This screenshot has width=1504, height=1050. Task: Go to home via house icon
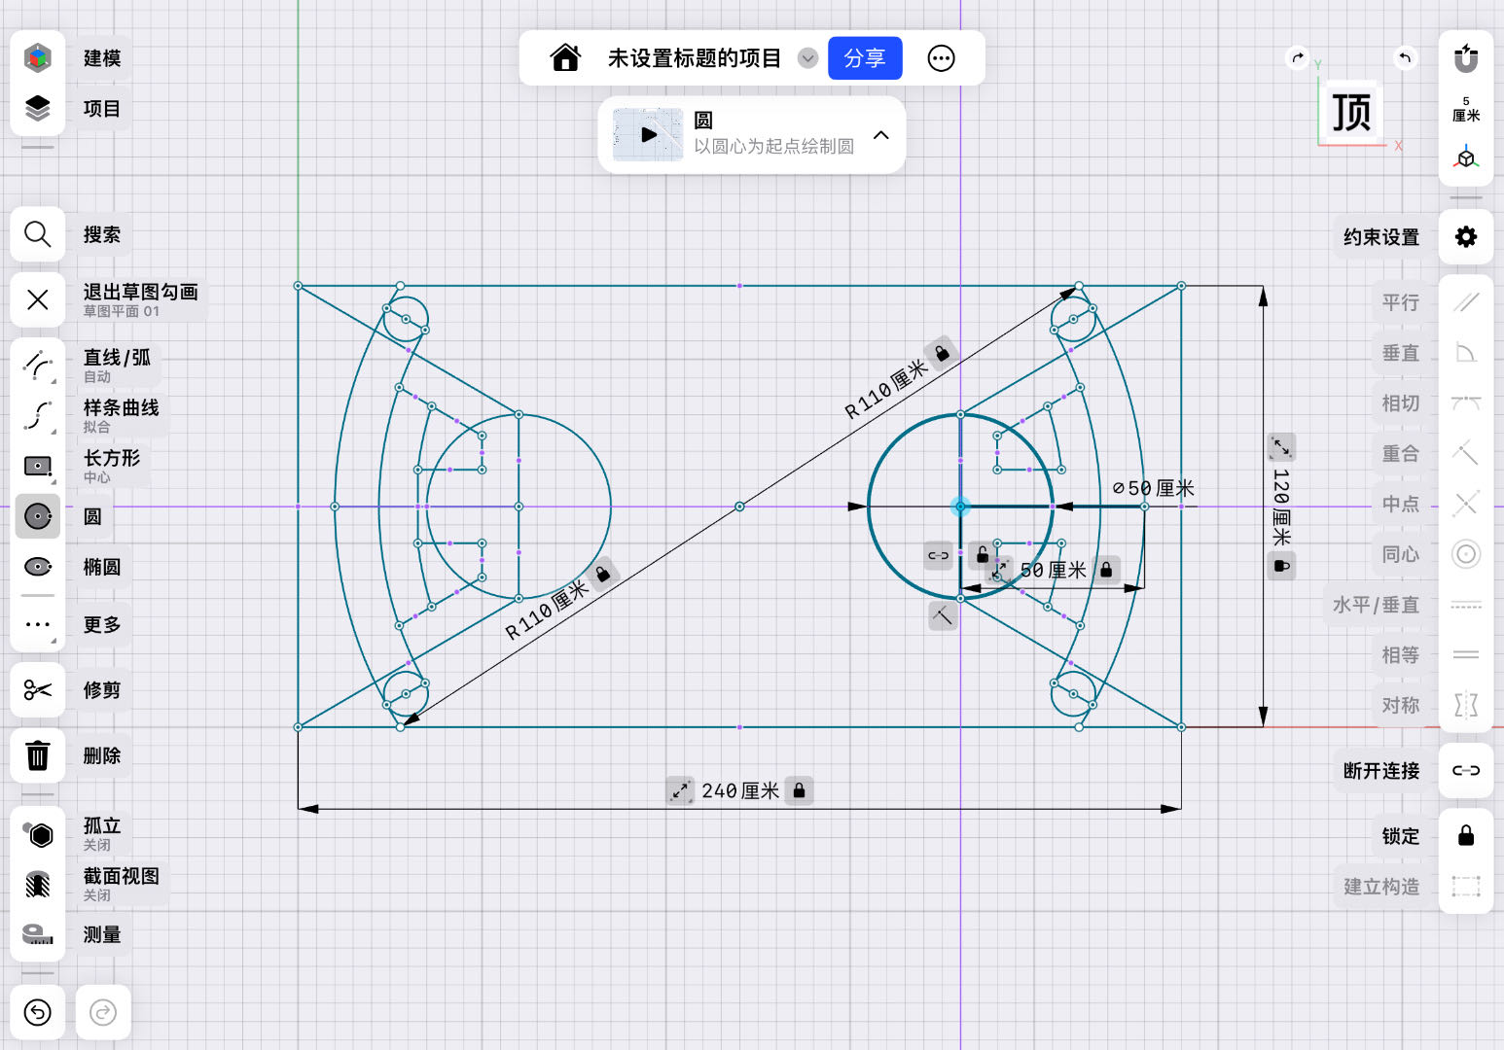click(x=565, y=58)
